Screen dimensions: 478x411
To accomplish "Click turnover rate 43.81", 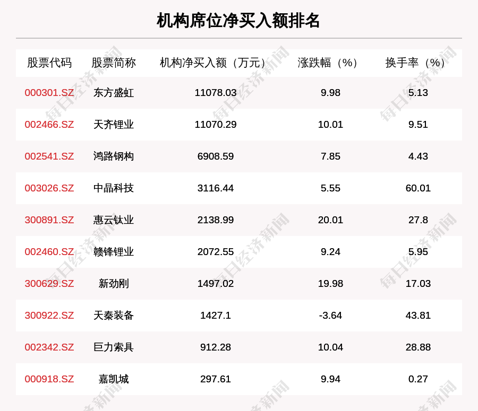I will click(418, 316).
